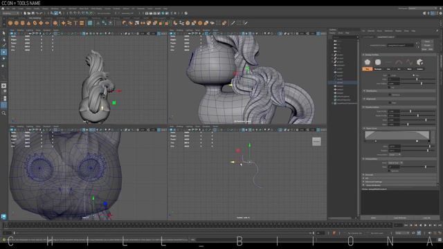Select the orange Poly profile button
Image resolution: width=443 pixels, height=249 pixels.
pos(368,69)
